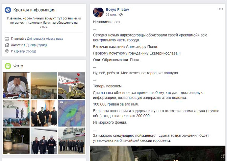
Task: Open the sunset river cityscape photo
Action: (44, 85)
